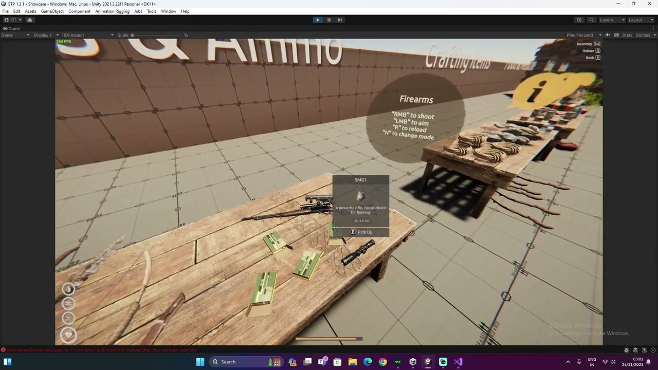Screen dimensions: 658x370
Task: Click the hunger status icon
Action: pos(68,304)
